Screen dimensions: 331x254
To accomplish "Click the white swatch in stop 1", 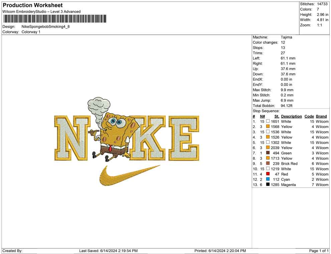I will point(268,121).
